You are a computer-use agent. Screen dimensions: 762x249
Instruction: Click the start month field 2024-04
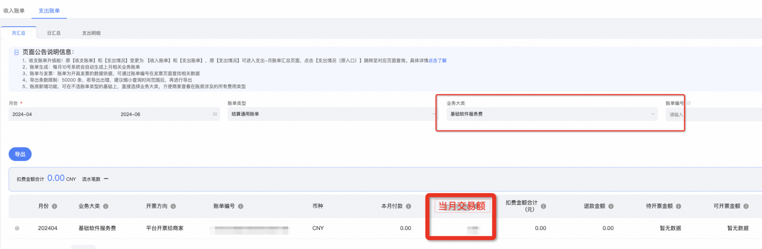[22, 114]
